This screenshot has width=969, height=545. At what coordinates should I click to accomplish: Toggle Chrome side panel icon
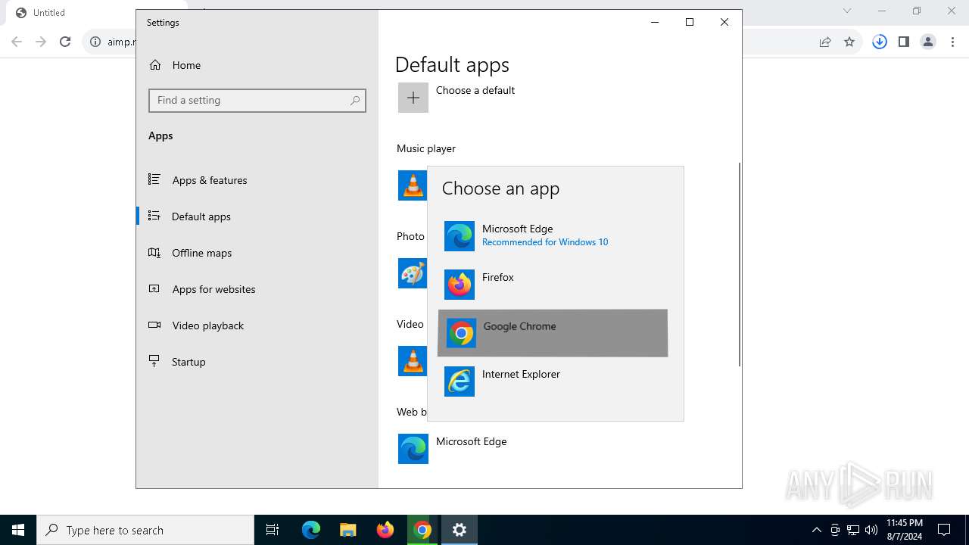[904, 42]
